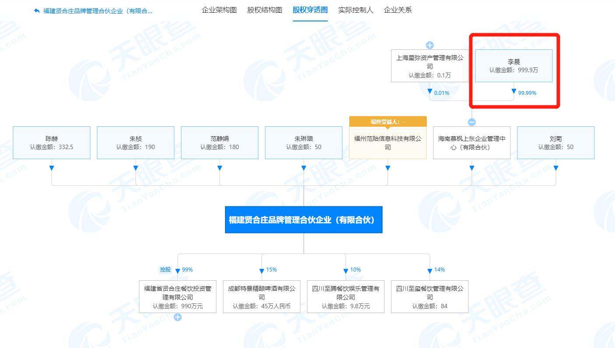This screenshot has width=615, height=348.
Task: Click the arrow marker below 福州范贻信息科技有限公司
Action: 388,168
